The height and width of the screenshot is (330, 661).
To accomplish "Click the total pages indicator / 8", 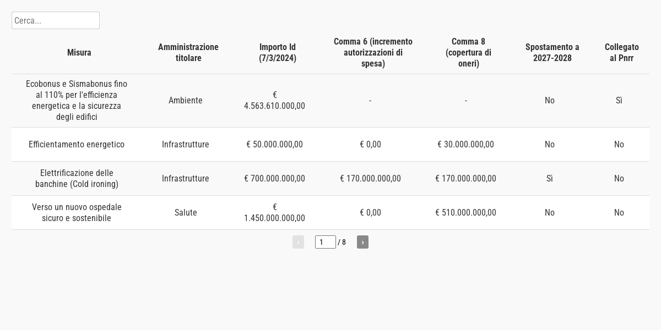I will (342, 243).
